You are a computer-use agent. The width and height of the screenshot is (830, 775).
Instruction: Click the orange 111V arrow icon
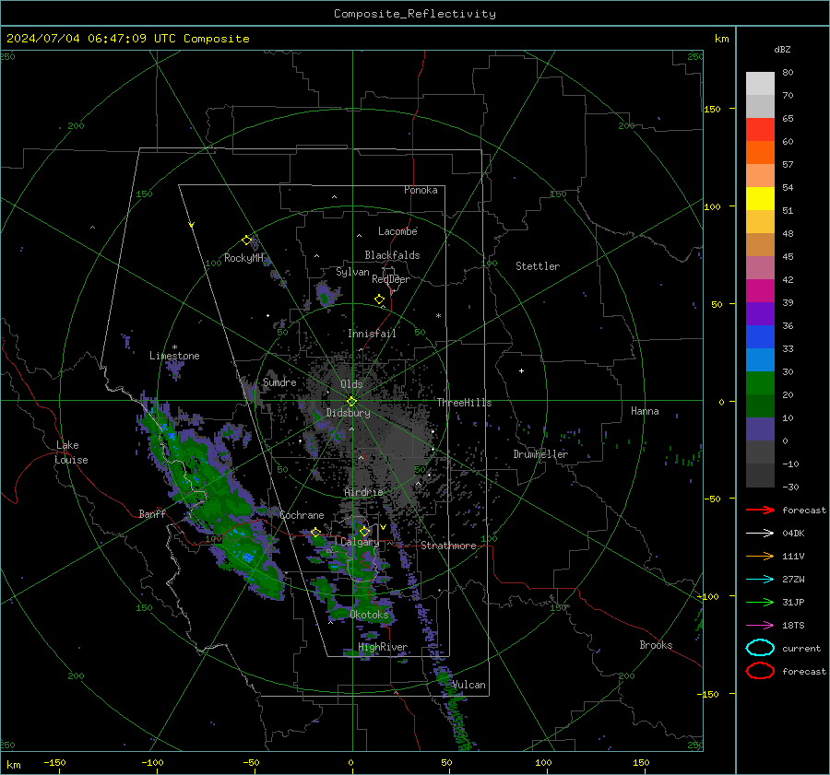tap(760, 556)
